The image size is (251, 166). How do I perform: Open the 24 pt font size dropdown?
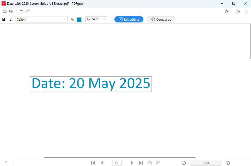pos(96,19)
